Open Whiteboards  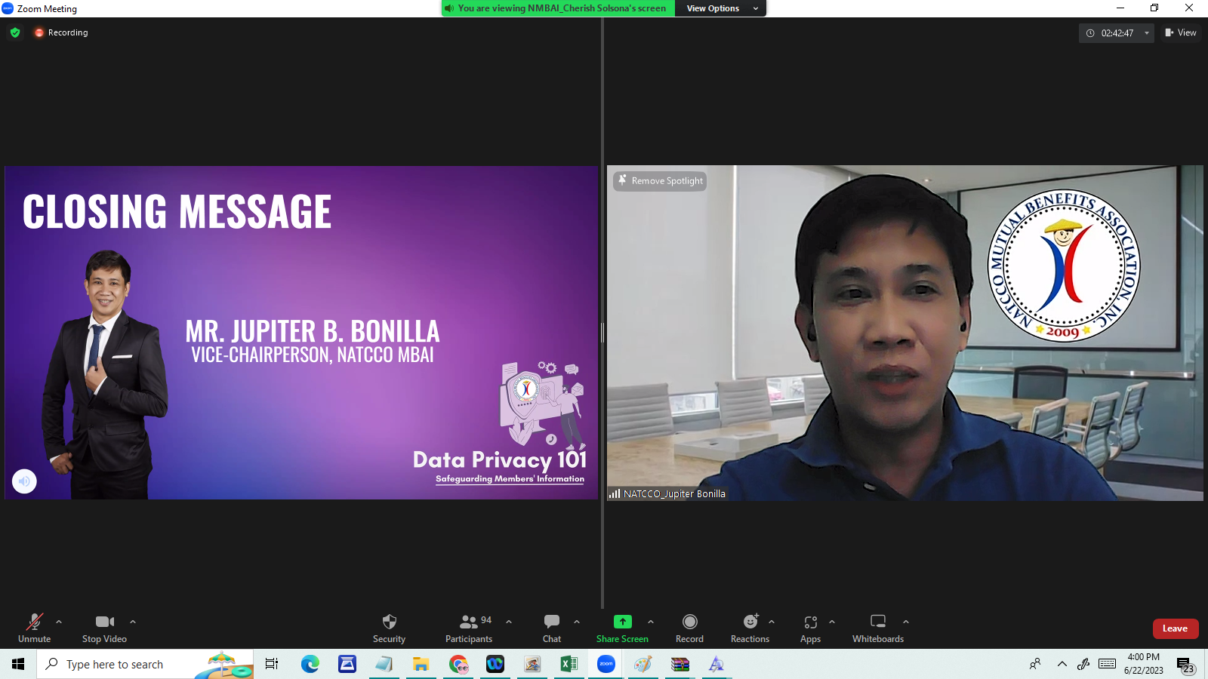pyautogui.click(x=878, y=628)
